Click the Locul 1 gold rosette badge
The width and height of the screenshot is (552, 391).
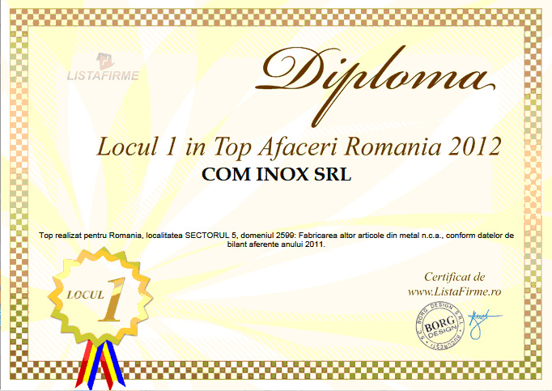[100, 296]
